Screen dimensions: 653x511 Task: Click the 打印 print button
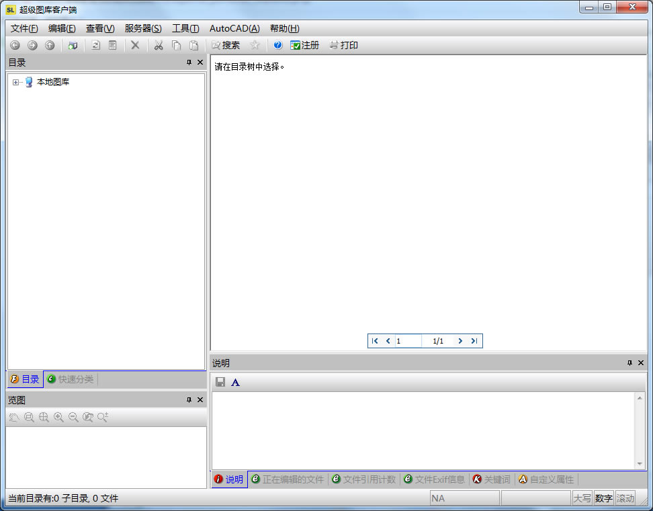(343, 45)
